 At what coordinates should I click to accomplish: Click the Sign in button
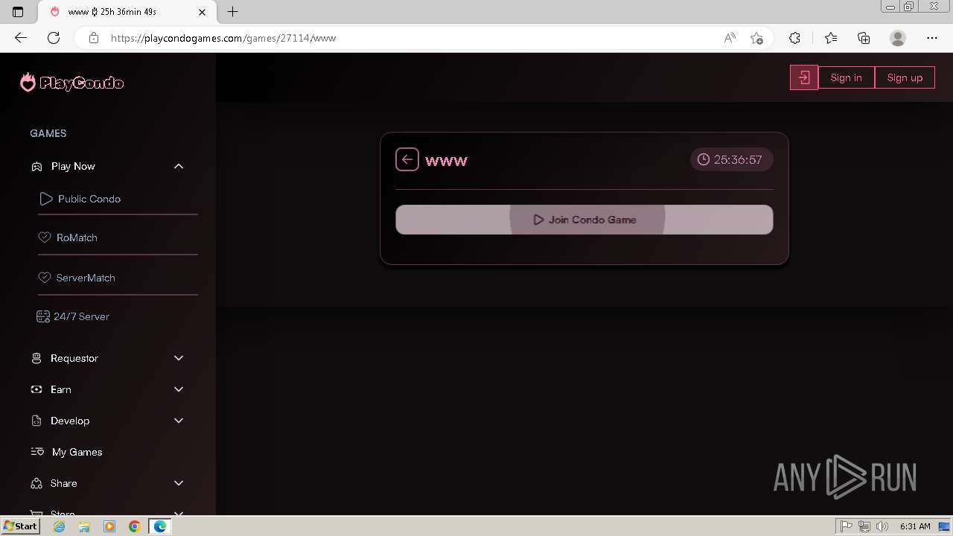tap(846, 77)
